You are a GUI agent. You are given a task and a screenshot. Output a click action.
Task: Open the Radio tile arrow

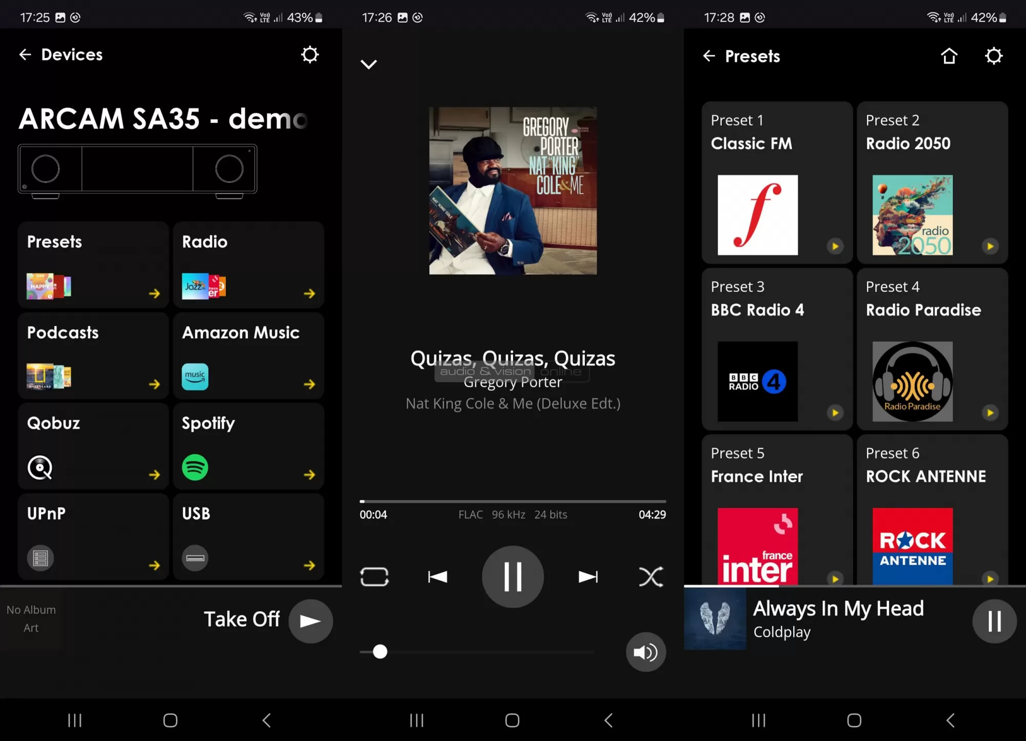pos(309,294)
